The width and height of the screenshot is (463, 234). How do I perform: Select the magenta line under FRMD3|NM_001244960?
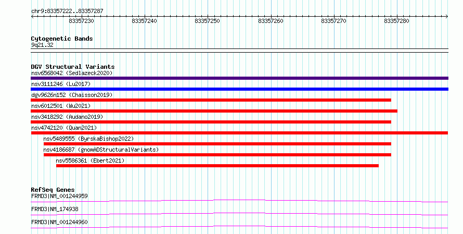(239, 227)
